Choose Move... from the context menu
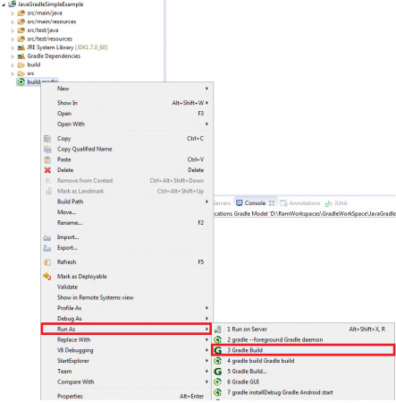Screen dimensions: 396x403 (127, 212)
